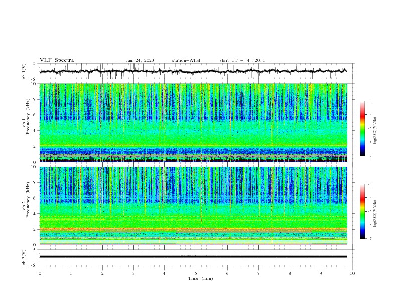Click the ch.2 "Frequency (kHz)" axis label
This screenshot has height=307, width=397.
[29, 200]
